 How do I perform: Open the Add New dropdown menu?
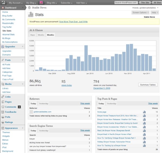81,3
